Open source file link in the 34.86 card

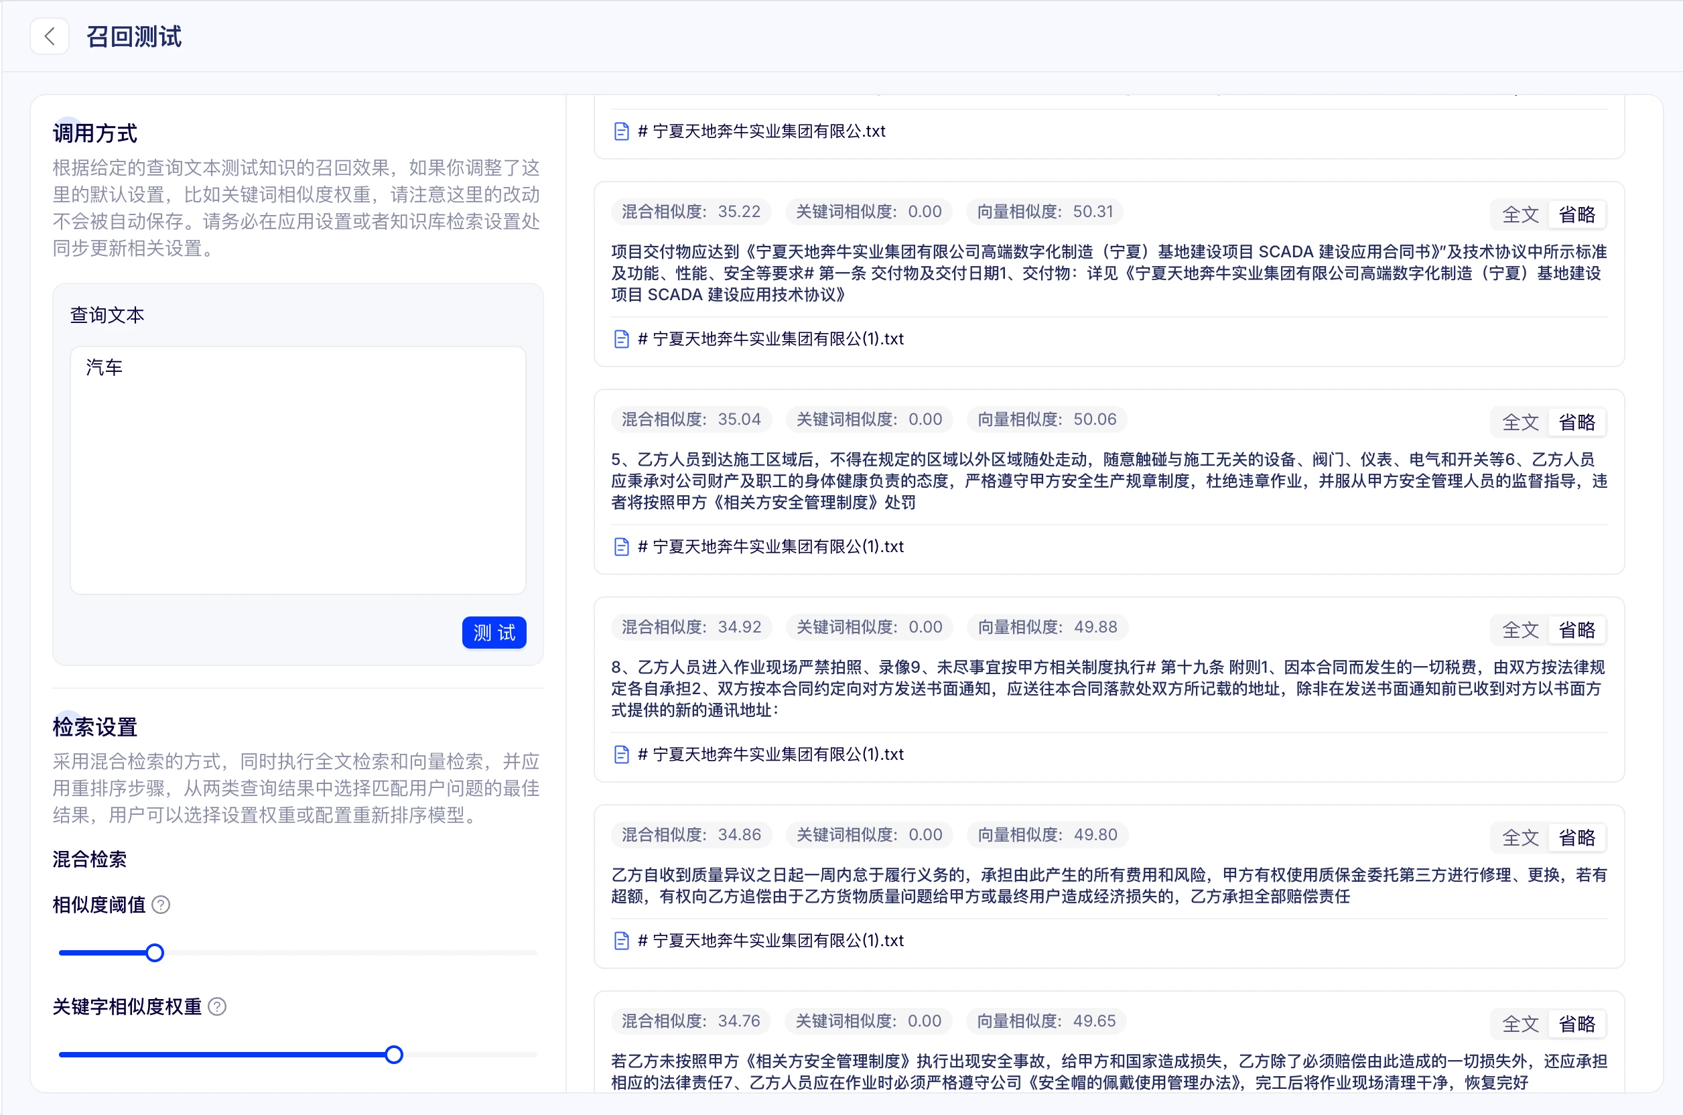(x=770, y=941)
